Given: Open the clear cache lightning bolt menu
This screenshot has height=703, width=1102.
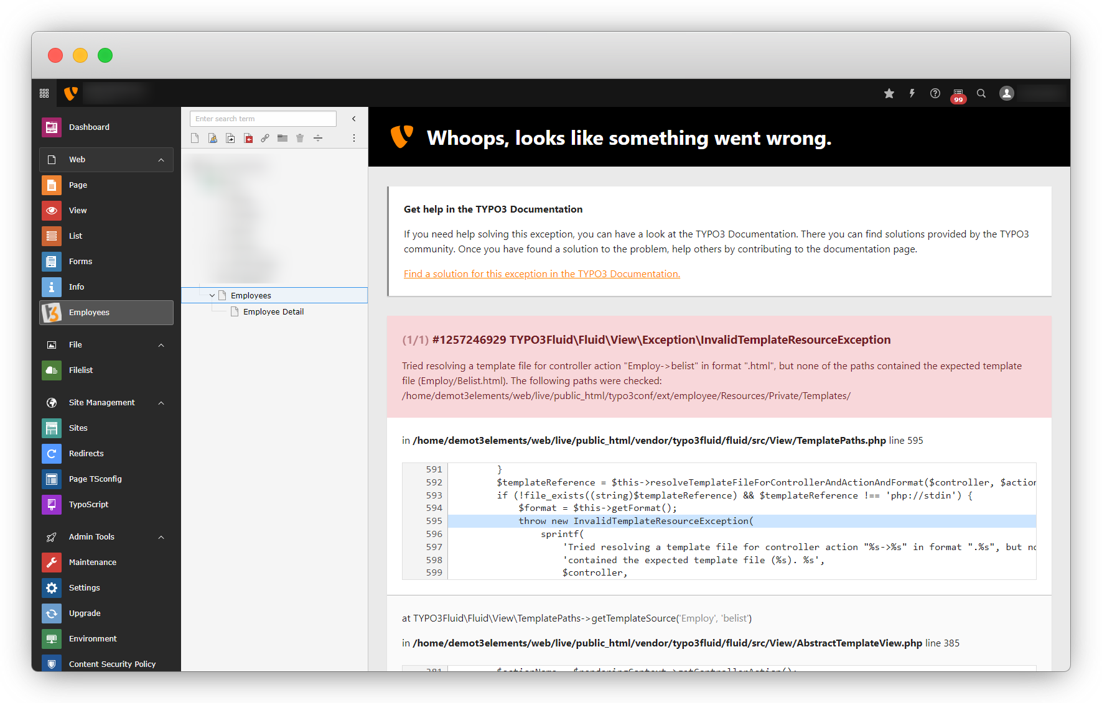Looking at the screenshot, I should pyautogui.click(x=912, y=93).
